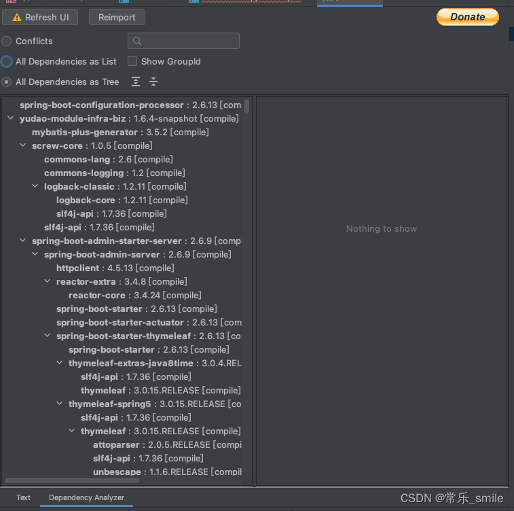Select spring-boot-starter row under spring-boot-admin-server
Screen dimensions: 514x511
[x=136, y=309]
